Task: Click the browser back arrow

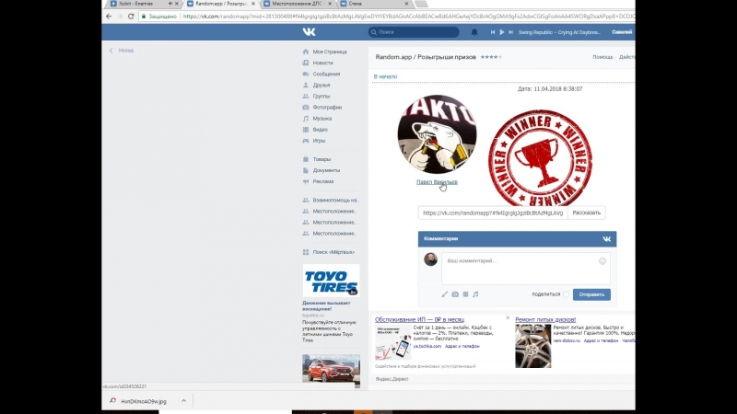Action: [109, 16]
